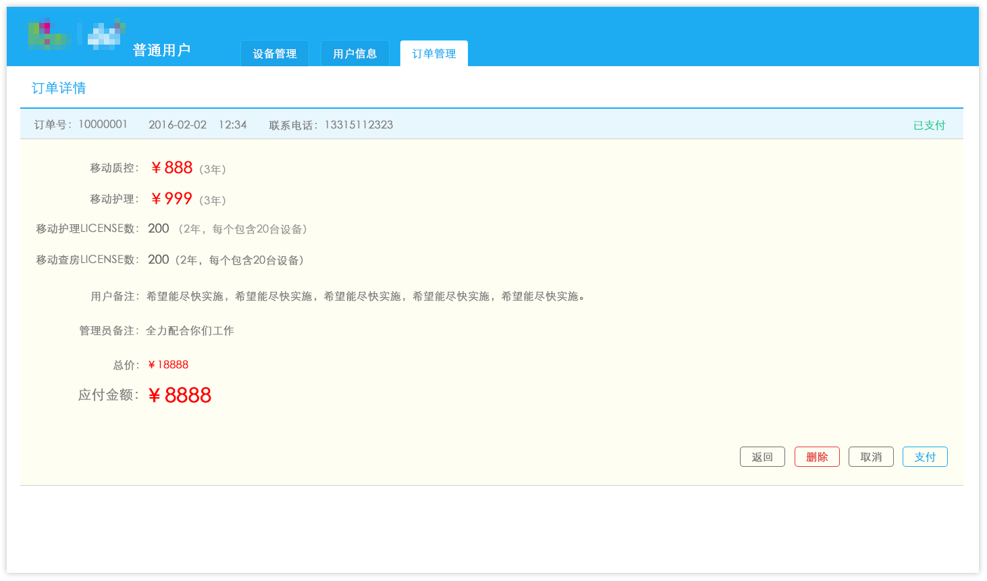Switch to the 用户信息 tab
The height and width of the screenshot is (581, 987).
[355, 53]
